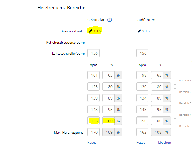Click Radfahren bpm field showing 134
This screenshot has height=149, width=192.
click(x=142, y=98)
